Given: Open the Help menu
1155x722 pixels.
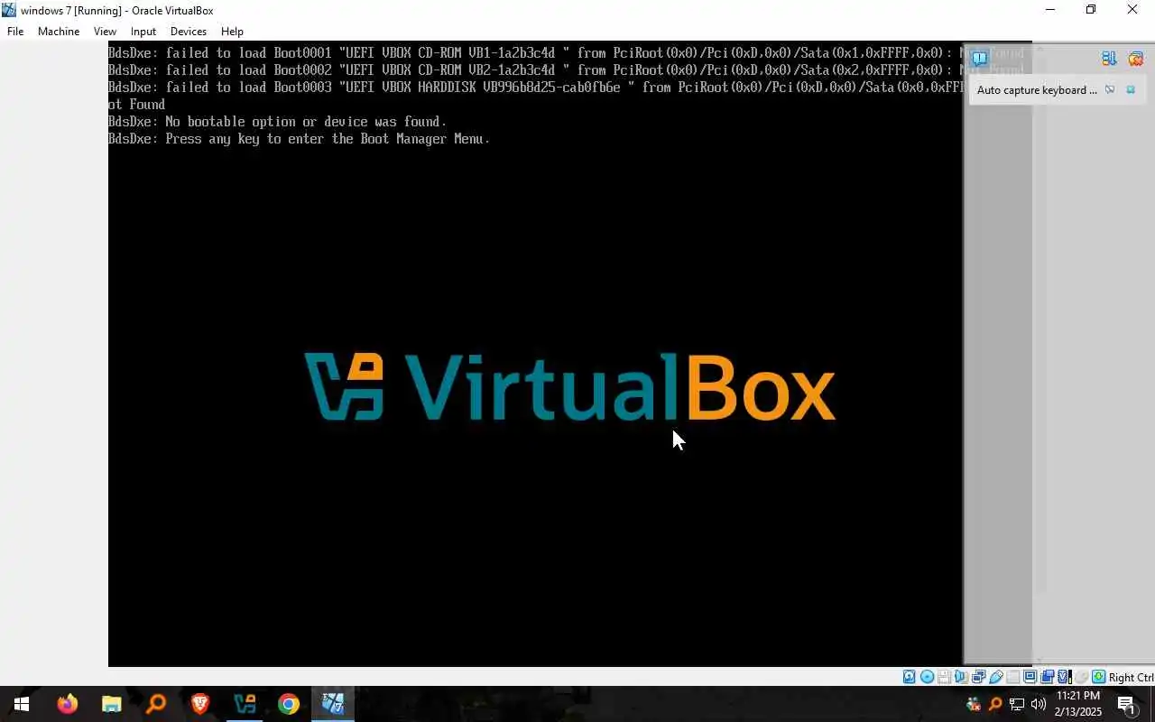Looking at the screenshot, I should pos(232,32).
